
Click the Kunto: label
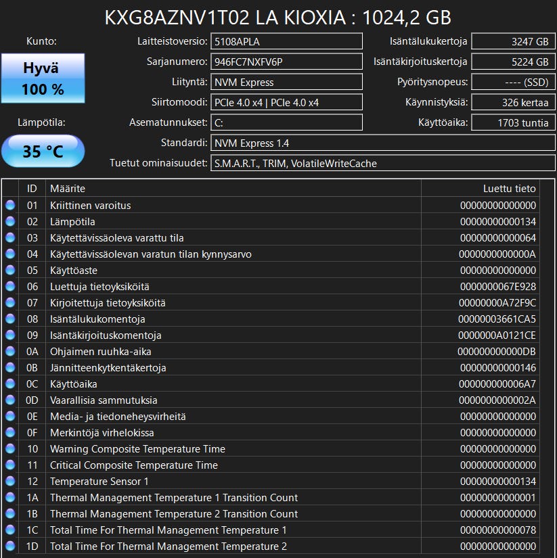(x=41, y=41)
